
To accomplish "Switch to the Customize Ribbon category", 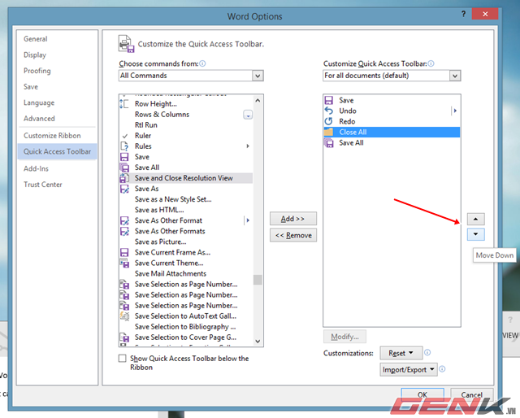I will pyautogui.click(x=52, y=136).
